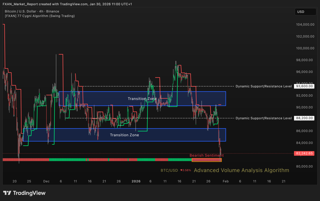Select the 93,600.00 price level tag
The width and height of the screenshot is (320, 201).
tap(304, 86)
